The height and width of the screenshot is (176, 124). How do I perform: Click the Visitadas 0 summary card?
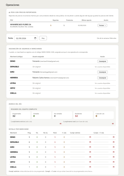click(x=41, y=115)
